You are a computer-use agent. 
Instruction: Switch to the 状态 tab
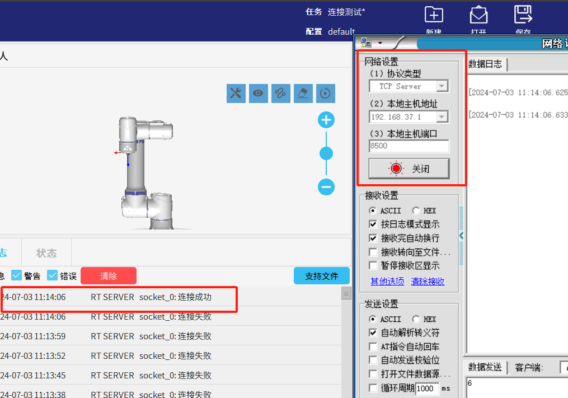[x=46, y=253]
